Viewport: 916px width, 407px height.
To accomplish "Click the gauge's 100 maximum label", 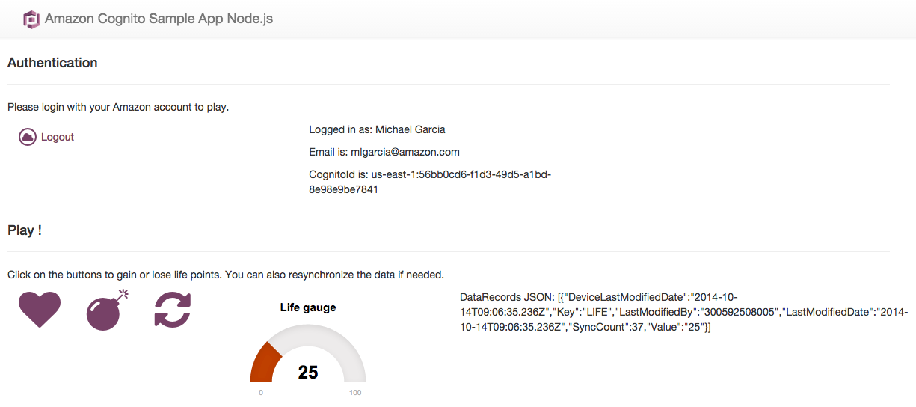I will tap(355, 392).
